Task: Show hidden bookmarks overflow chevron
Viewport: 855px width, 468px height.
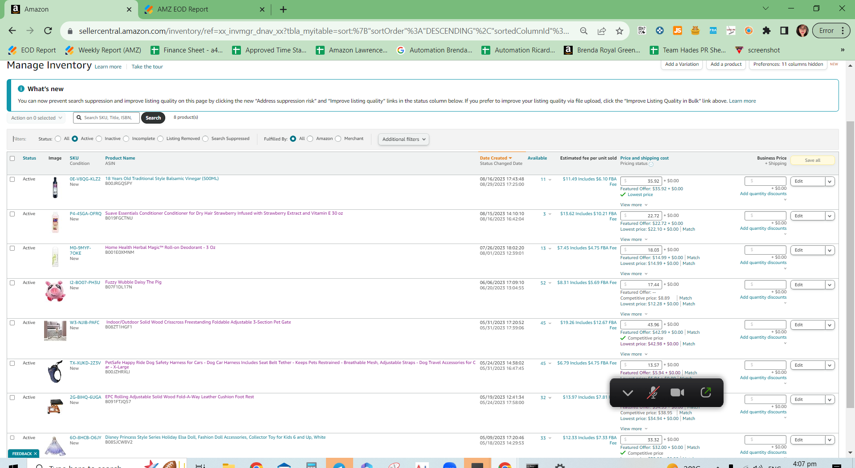Action: [x=843, y=50]
